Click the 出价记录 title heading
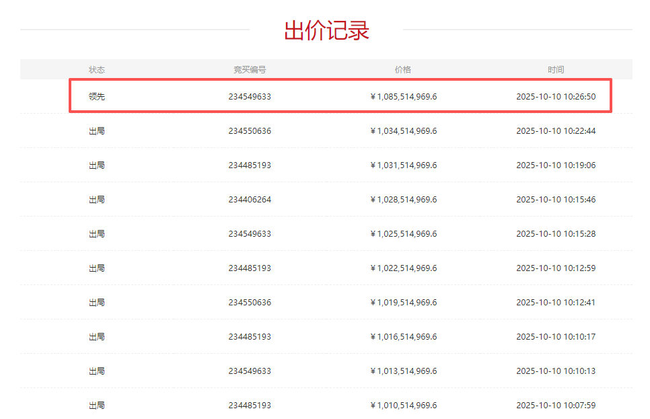The height and width of the screenshot is (419, 650). coord(326,30)
